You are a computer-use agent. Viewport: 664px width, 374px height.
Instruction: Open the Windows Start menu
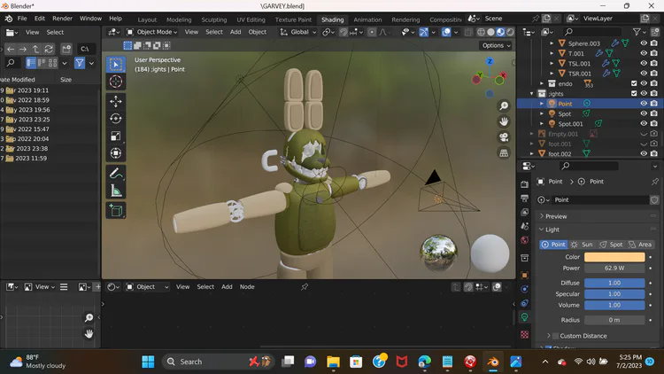(x=148, y=362)
